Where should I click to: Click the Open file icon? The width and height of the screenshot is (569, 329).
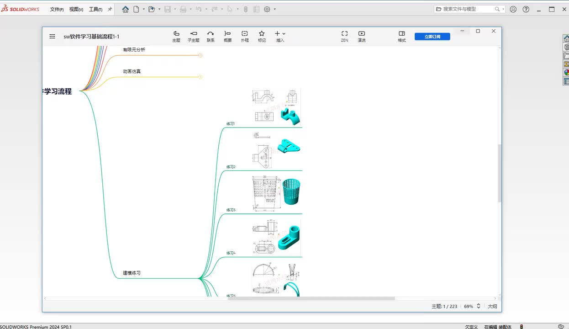[152, 9]
